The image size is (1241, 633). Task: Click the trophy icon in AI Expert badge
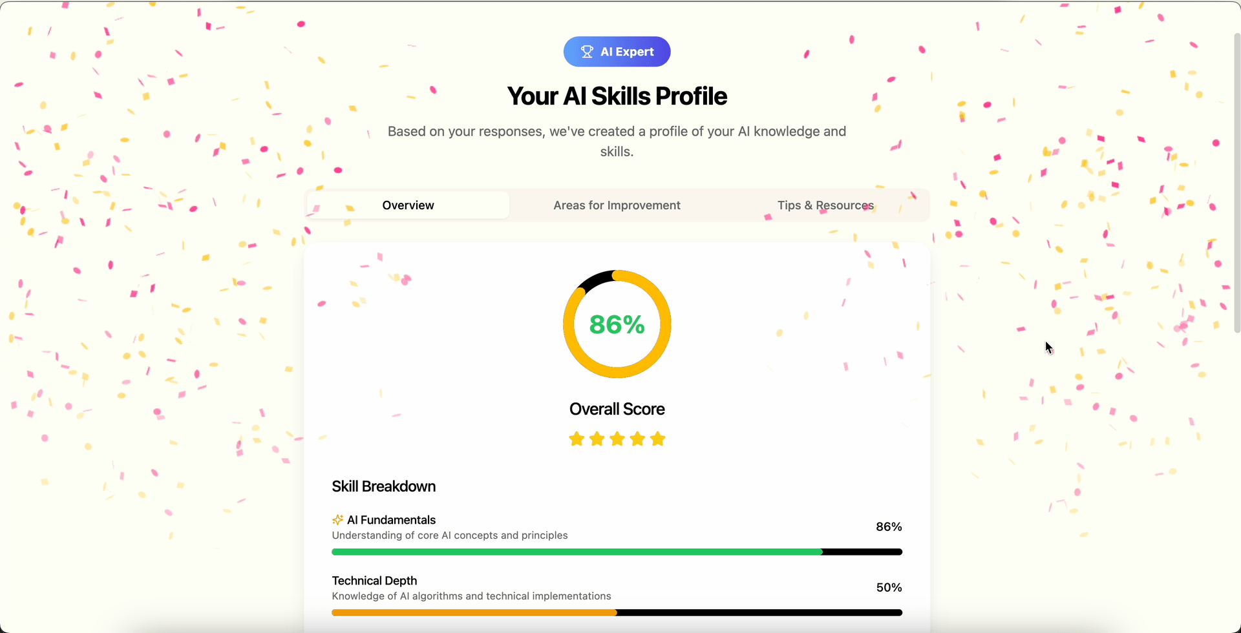(x=587, y=52)
